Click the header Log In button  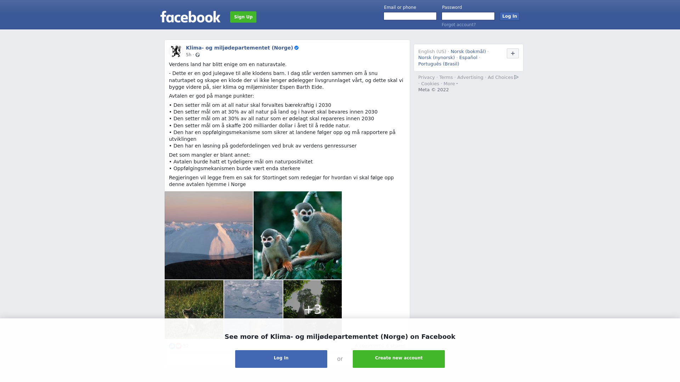click(x=509, y=16)
